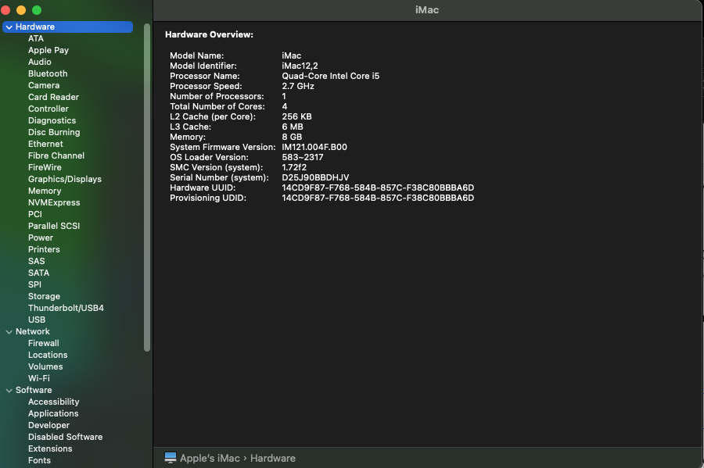
Task: Select the SPI item
Action: point(34,284)
